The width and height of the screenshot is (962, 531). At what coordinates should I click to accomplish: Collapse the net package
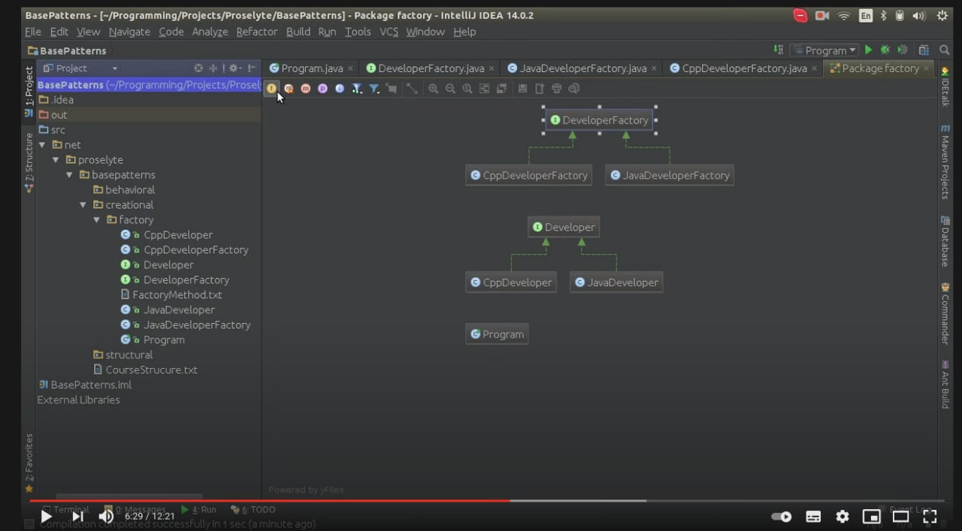click(x=42, y=145)
